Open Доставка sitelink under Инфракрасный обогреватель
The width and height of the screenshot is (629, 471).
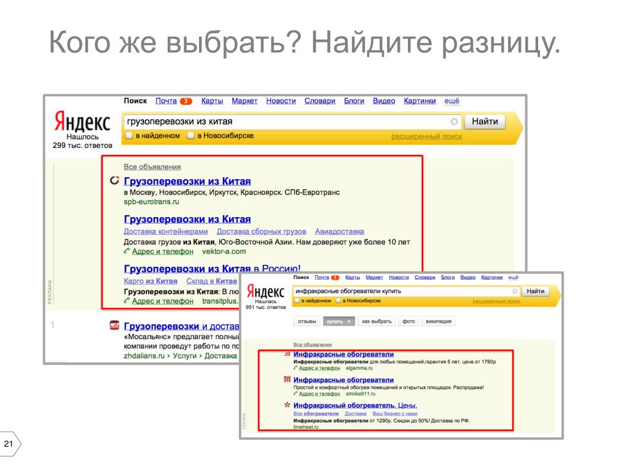coord(356,413)
